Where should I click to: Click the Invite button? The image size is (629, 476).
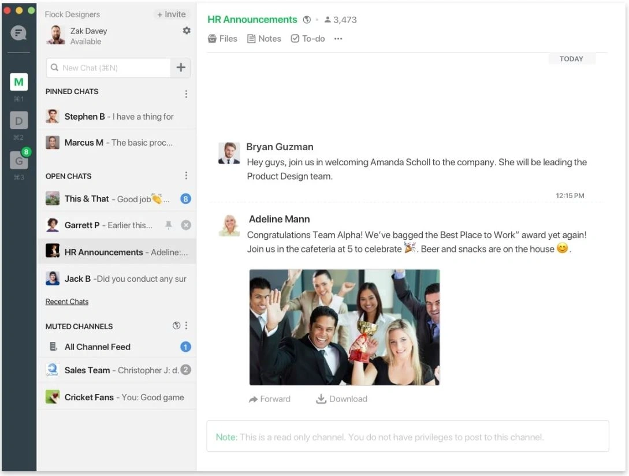click(172, 14)
